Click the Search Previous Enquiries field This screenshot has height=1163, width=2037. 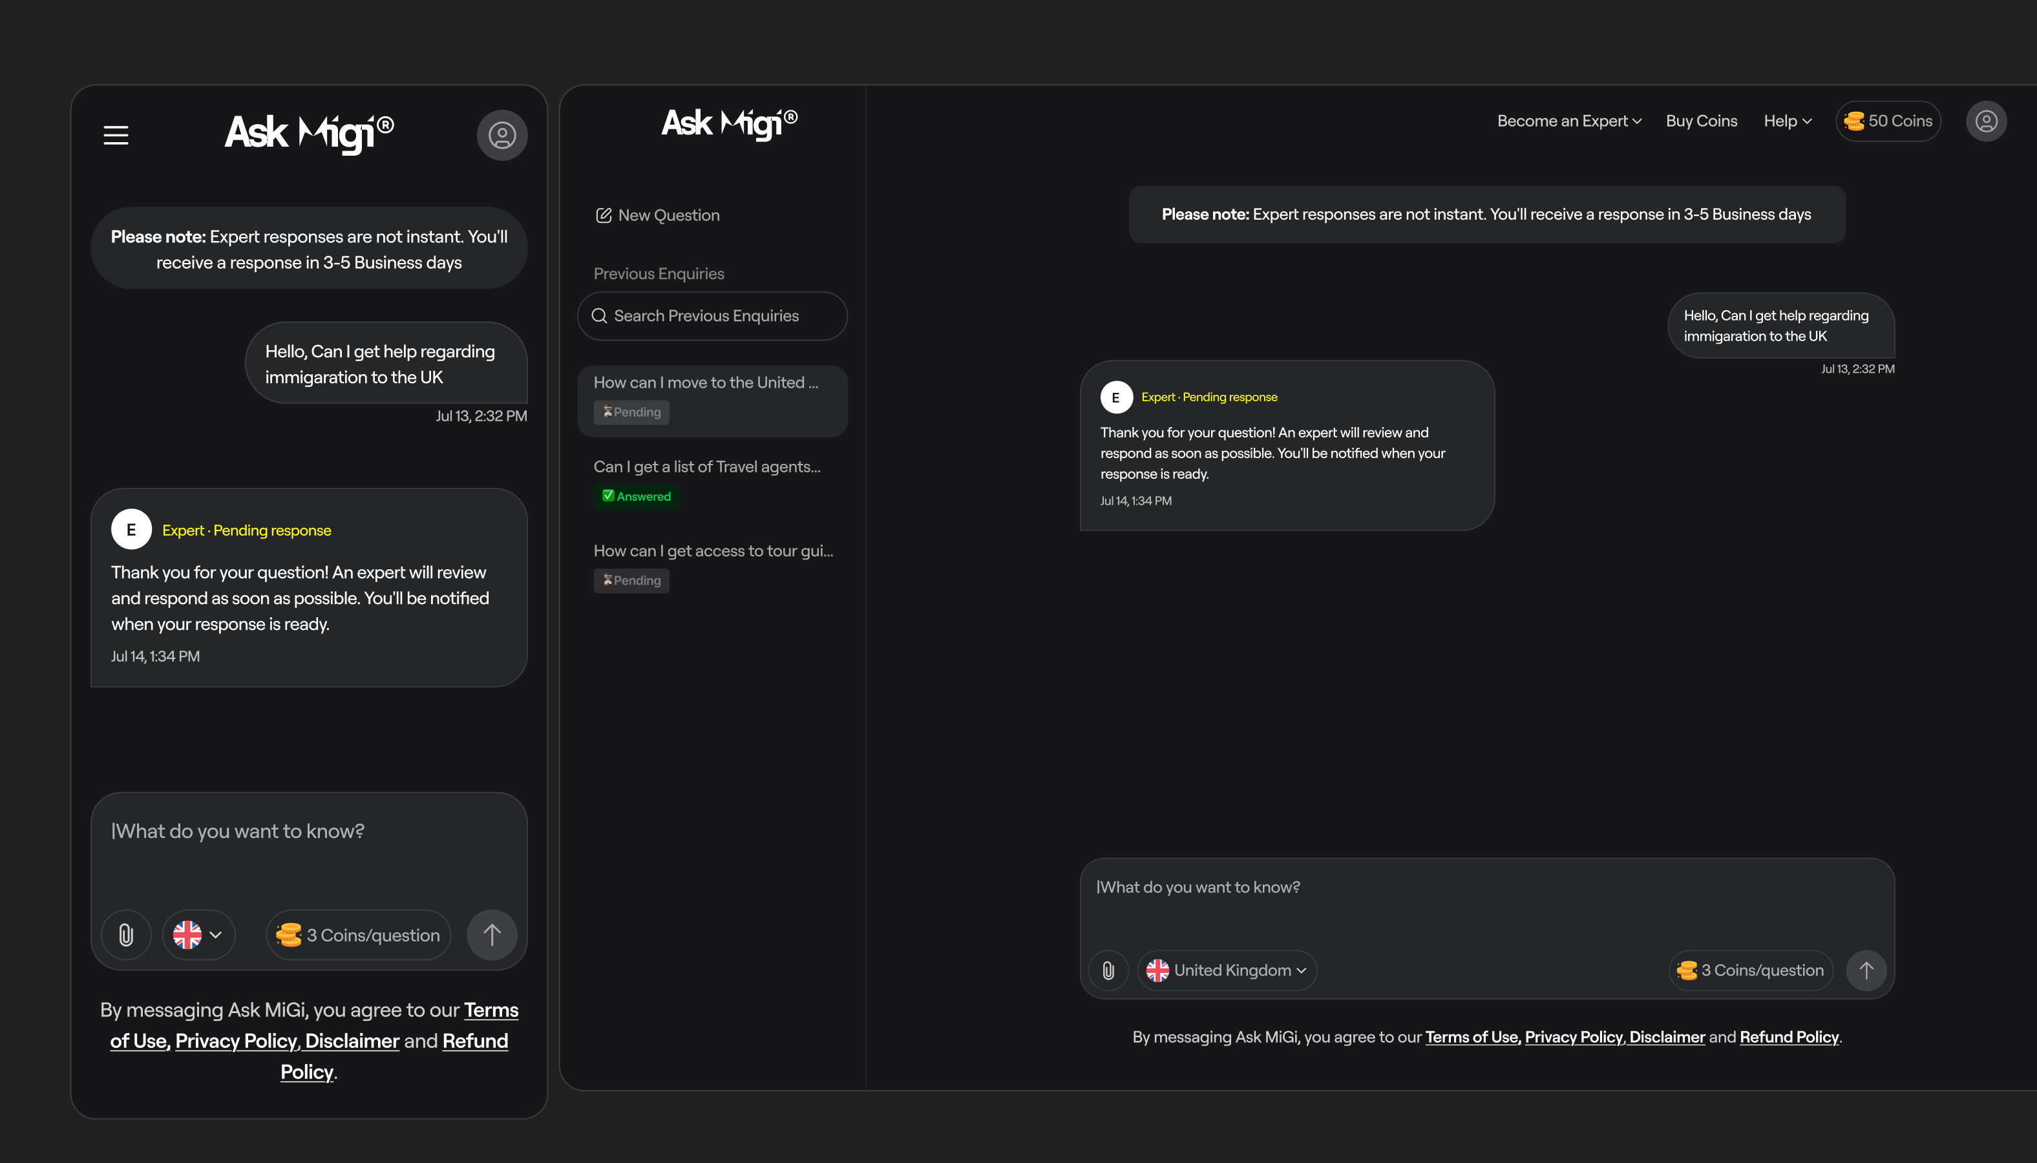coord(712,315)
